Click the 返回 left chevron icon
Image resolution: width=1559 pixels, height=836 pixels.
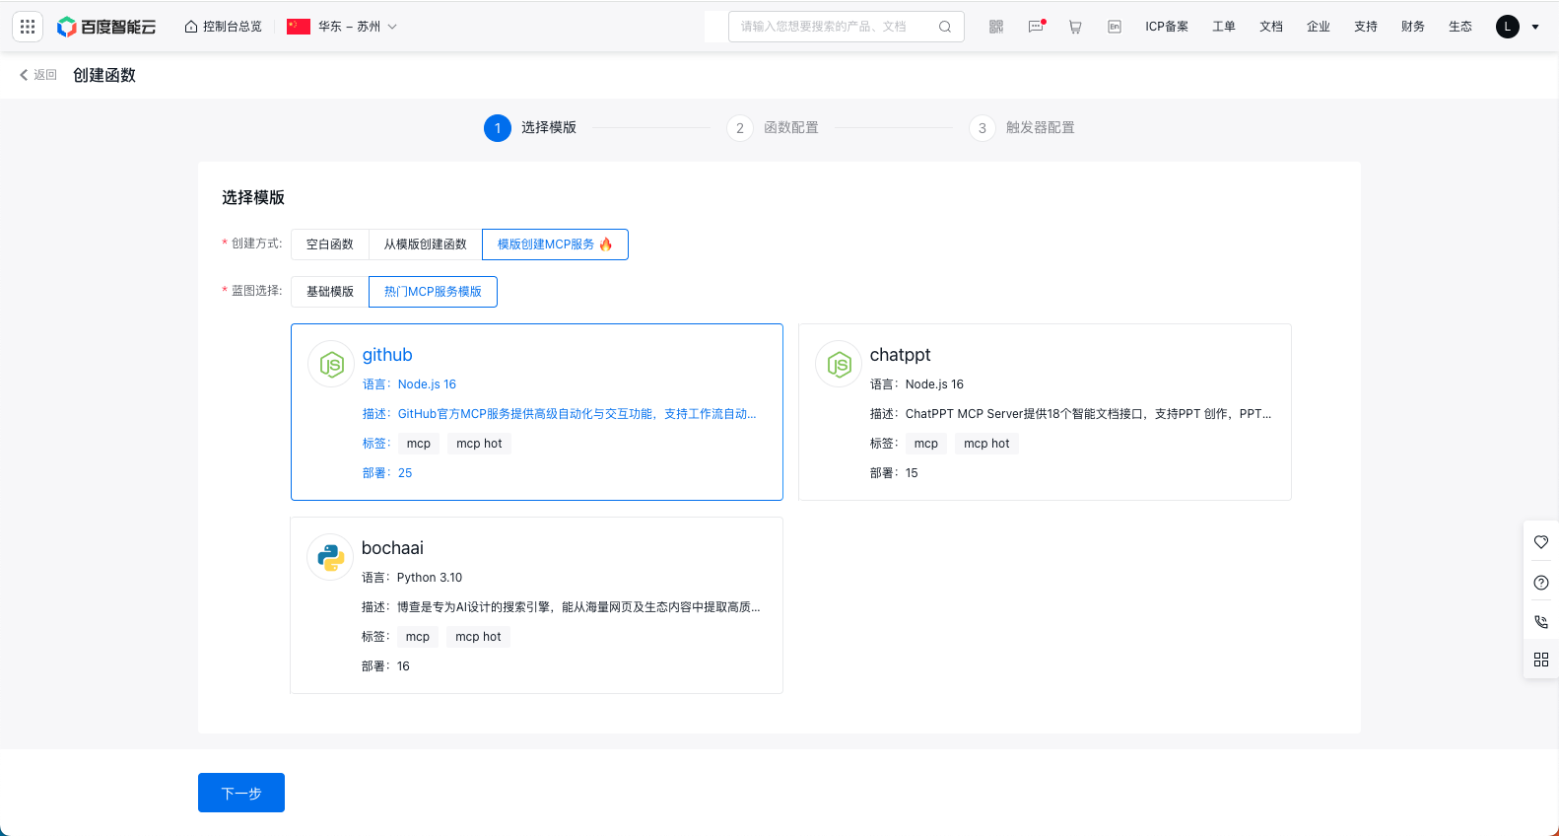click(x=24, y=75)
